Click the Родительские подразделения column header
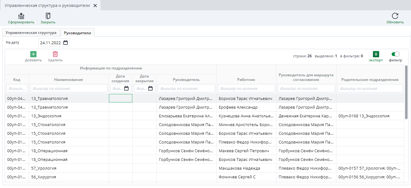Image resolution: width=411 pixels, height=188 pixels. click(370, 80)
